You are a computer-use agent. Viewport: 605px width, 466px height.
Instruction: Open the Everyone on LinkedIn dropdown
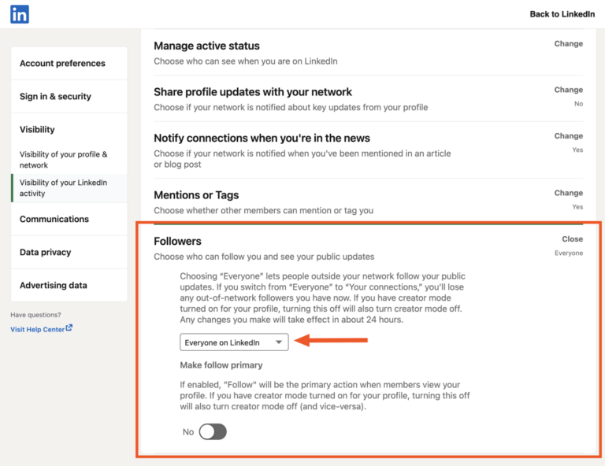(x=234, y=342)
